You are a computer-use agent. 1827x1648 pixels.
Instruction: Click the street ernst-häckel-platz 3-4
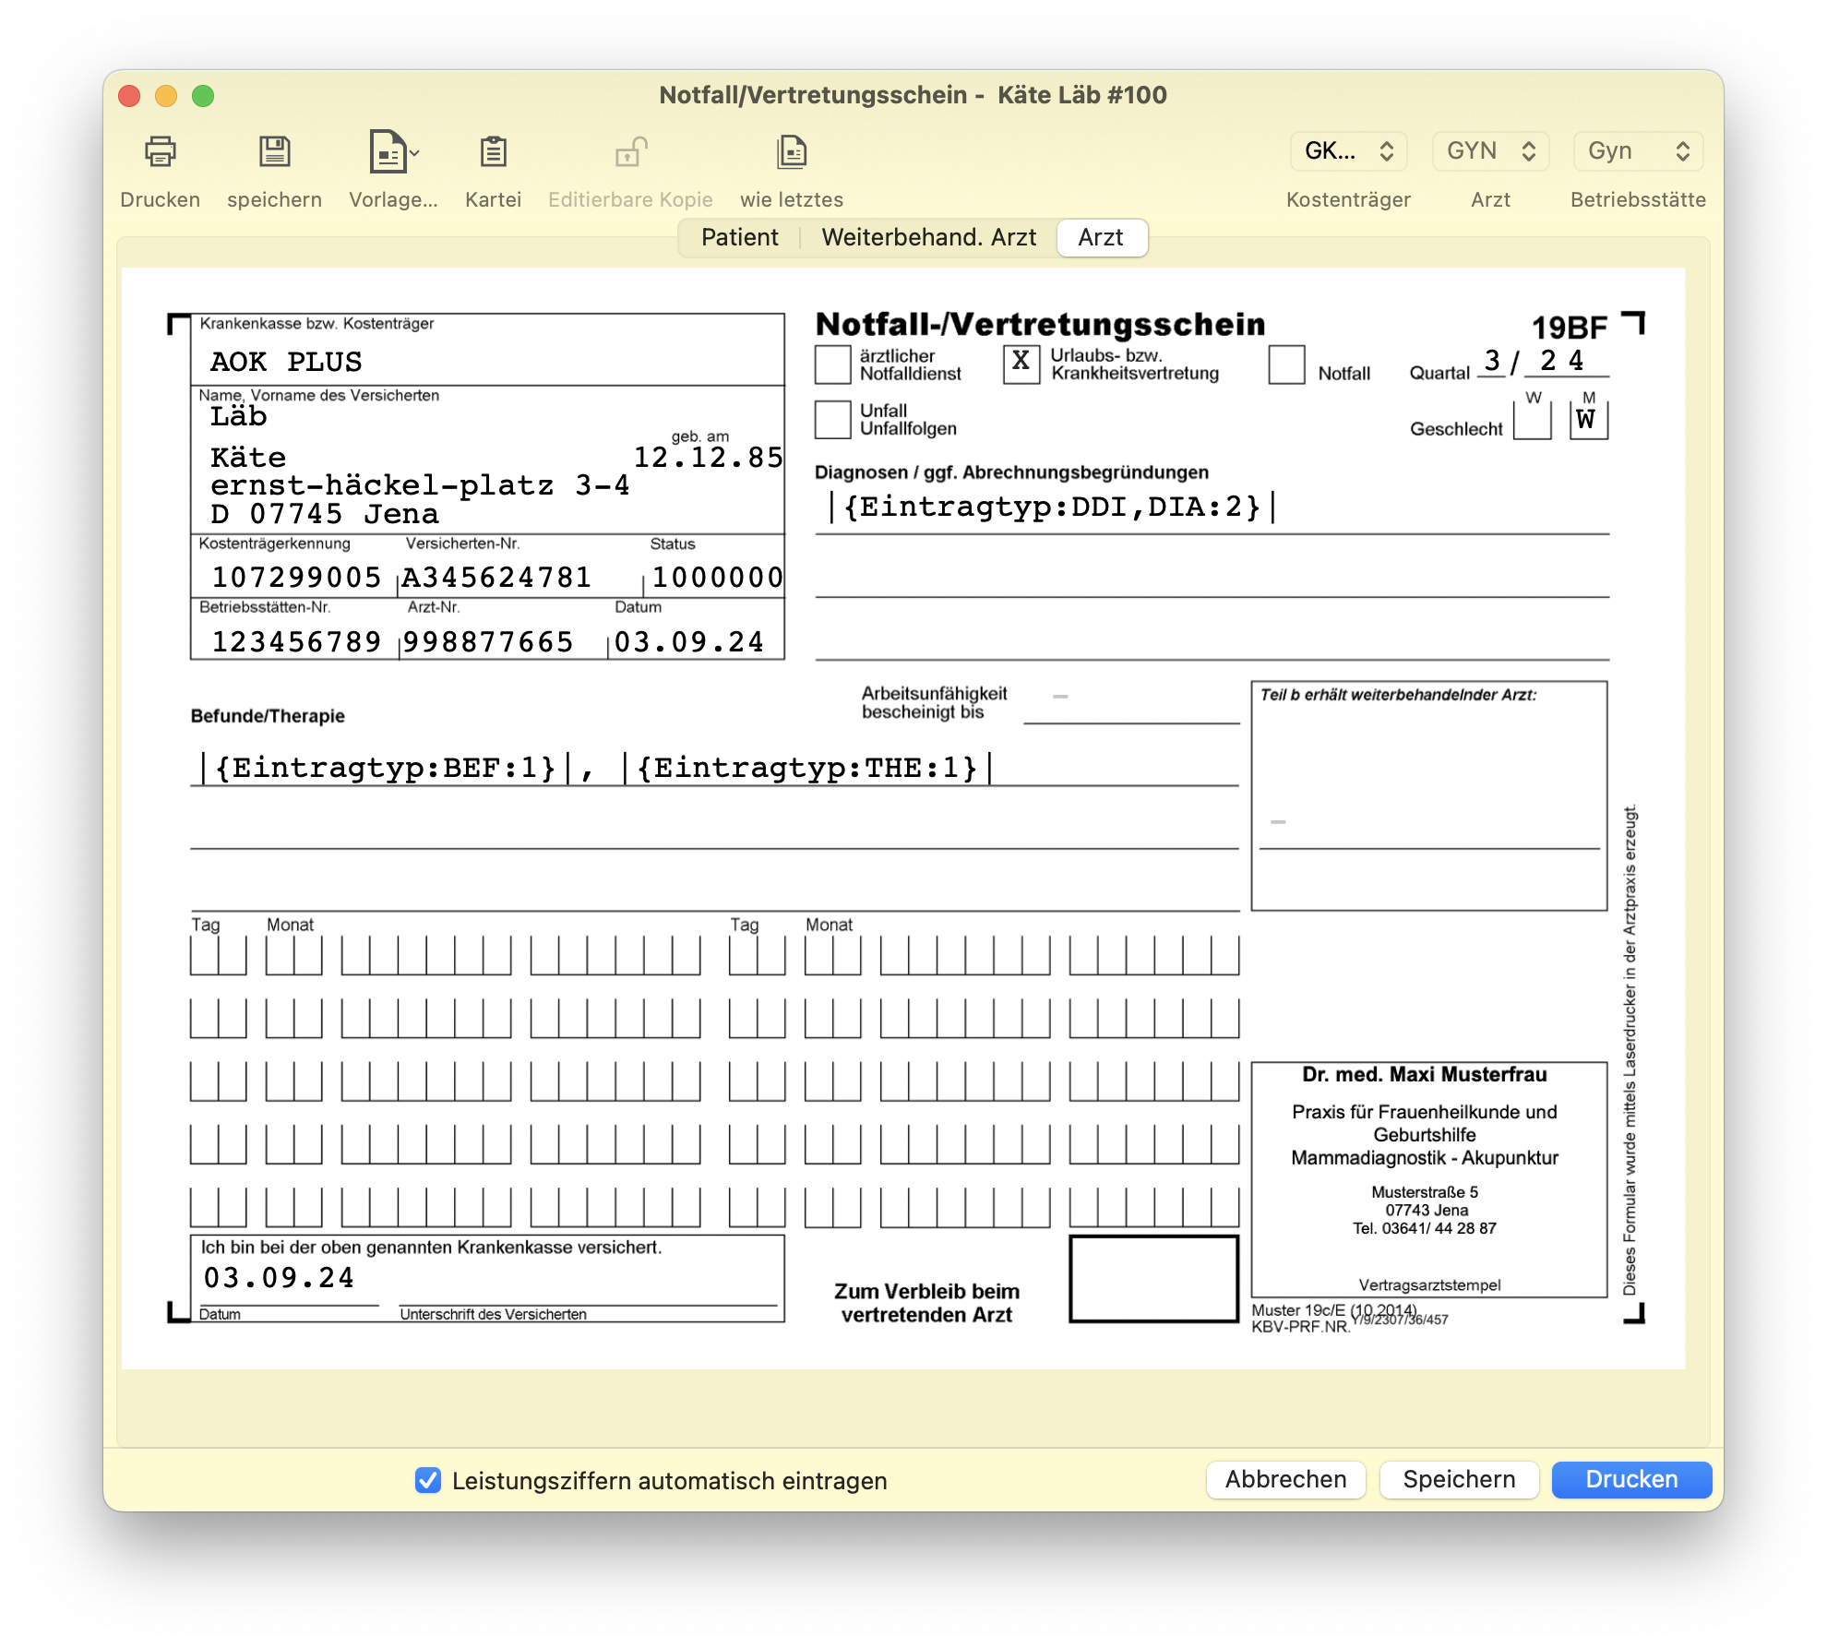[x=420, y=485]
